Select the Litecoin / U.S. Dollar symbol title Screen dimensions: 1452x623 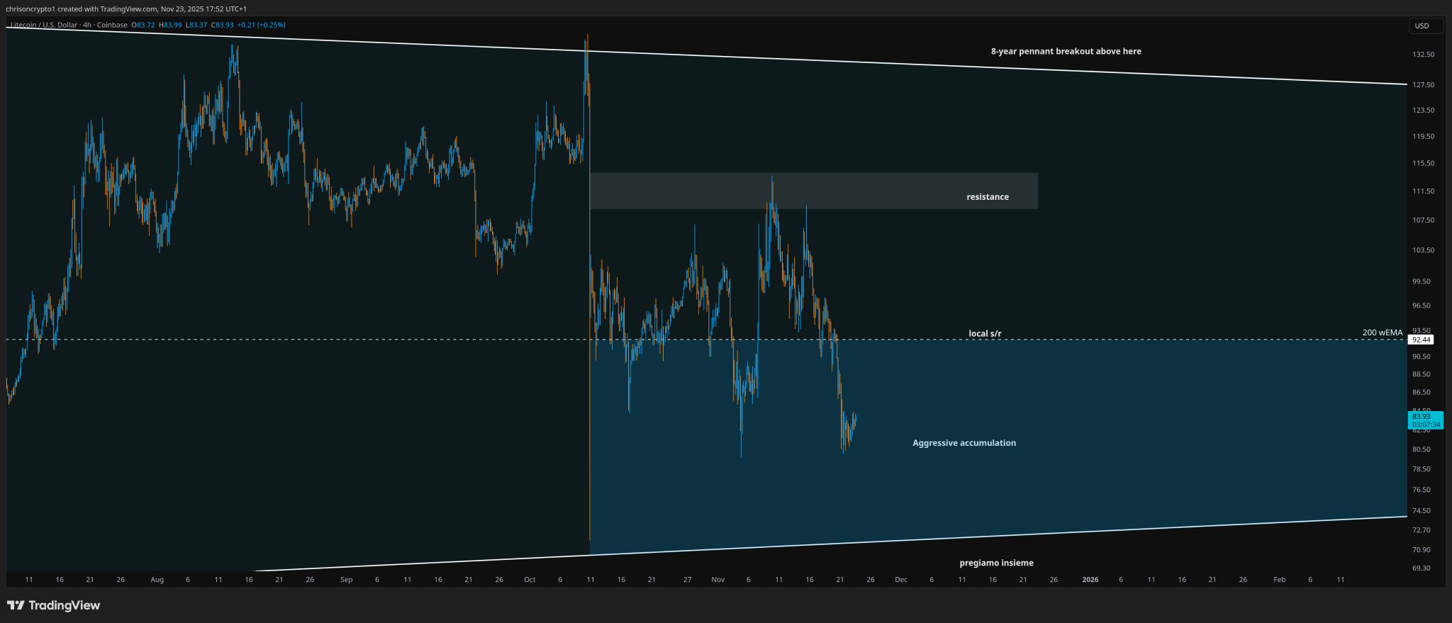coord(44,25)
